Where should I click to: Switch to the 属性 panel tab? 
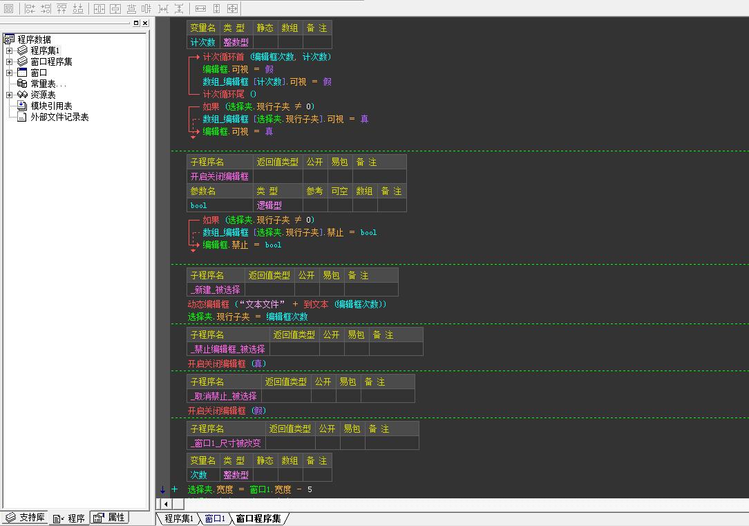tap(109, 518)
